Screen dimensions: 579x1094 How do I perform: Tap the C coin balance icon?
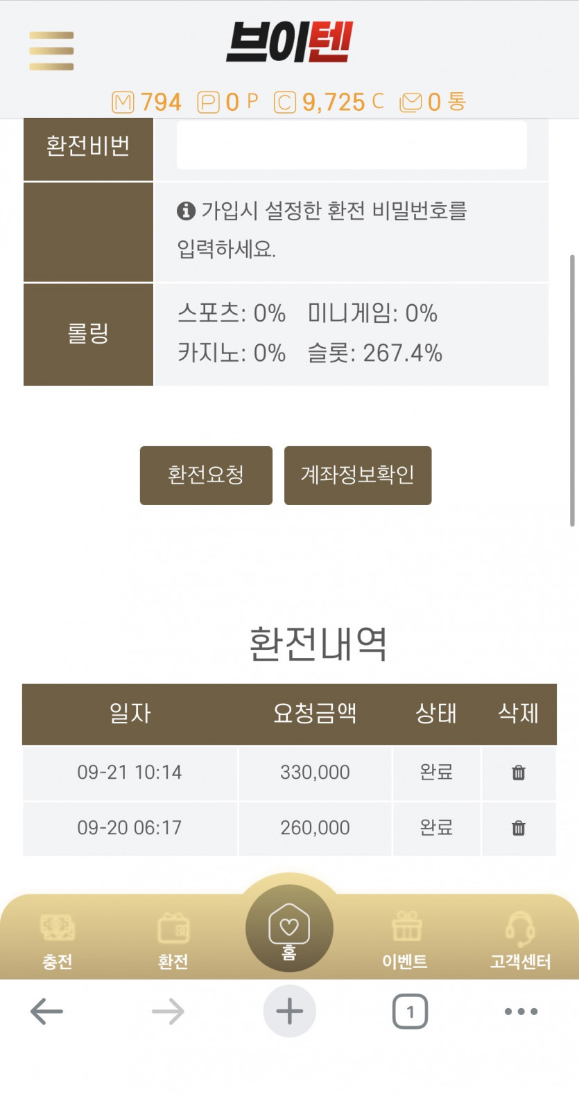pyautogui.click(x=285, y=103)
